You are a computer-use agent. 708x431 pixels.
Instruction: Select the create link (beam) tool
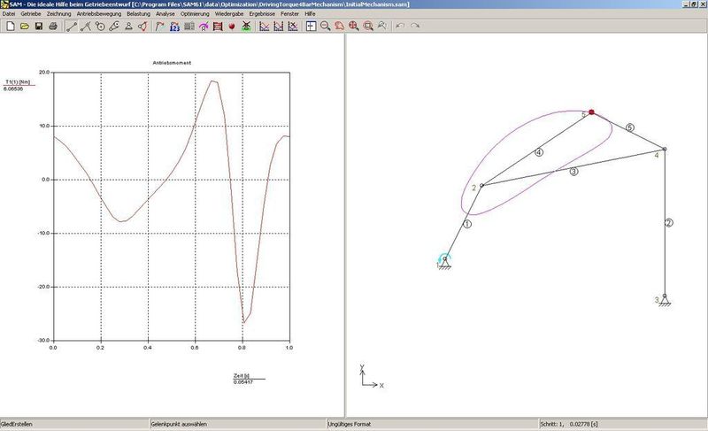point(72,27)
